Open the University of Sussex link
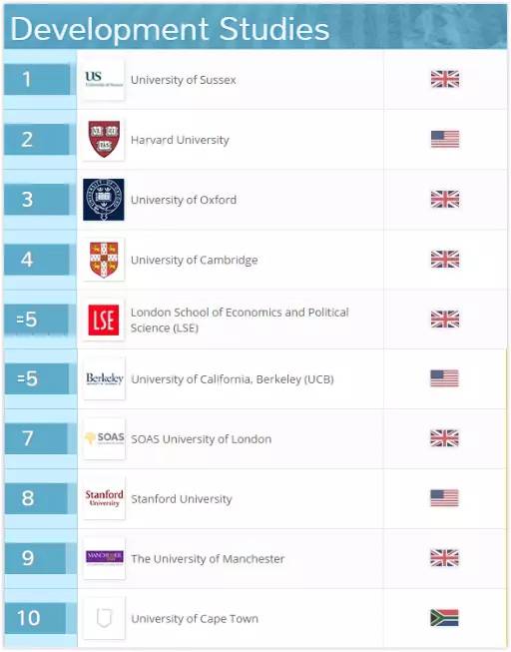Viewport: 511px width, 652px height. click(x=184, y=80)
